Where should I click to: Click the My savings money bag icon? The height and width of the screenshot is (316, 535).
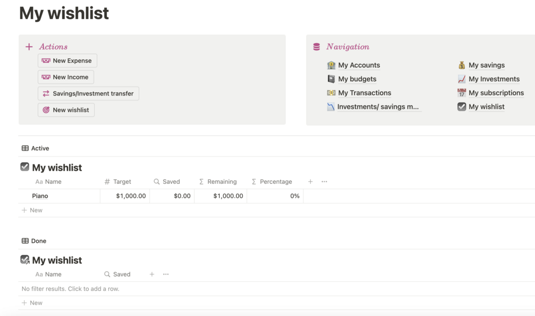(x=462, y=65)
